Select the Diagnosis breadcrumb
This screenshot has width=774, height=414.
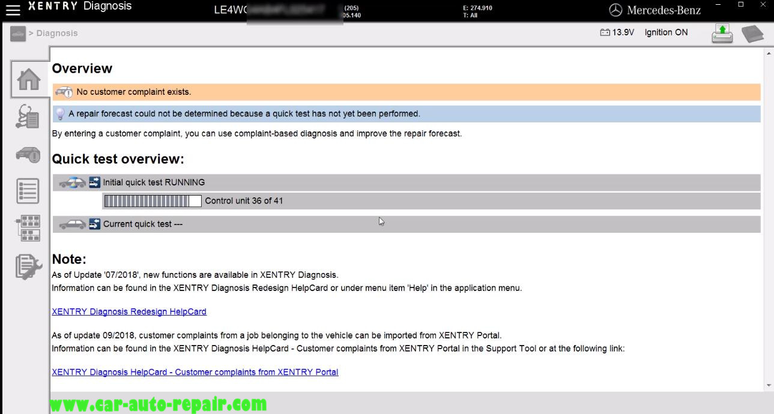pyautogui.click(x=57, y=34)
